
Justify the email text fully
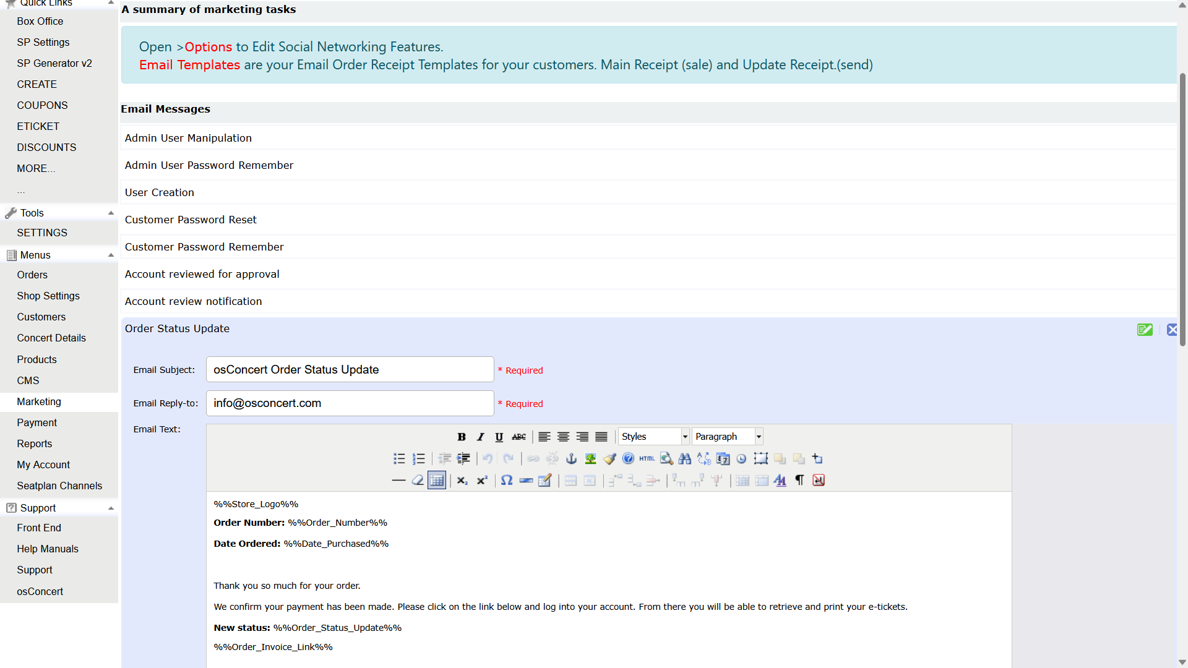[x=601, y=437]
